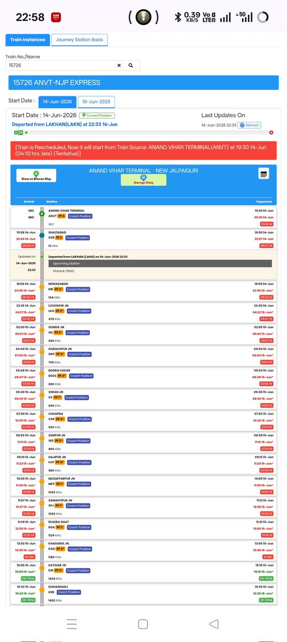Click the red destination marker on progress bar
This screenshot has width=287, height=642.
[x=271, y=132]
